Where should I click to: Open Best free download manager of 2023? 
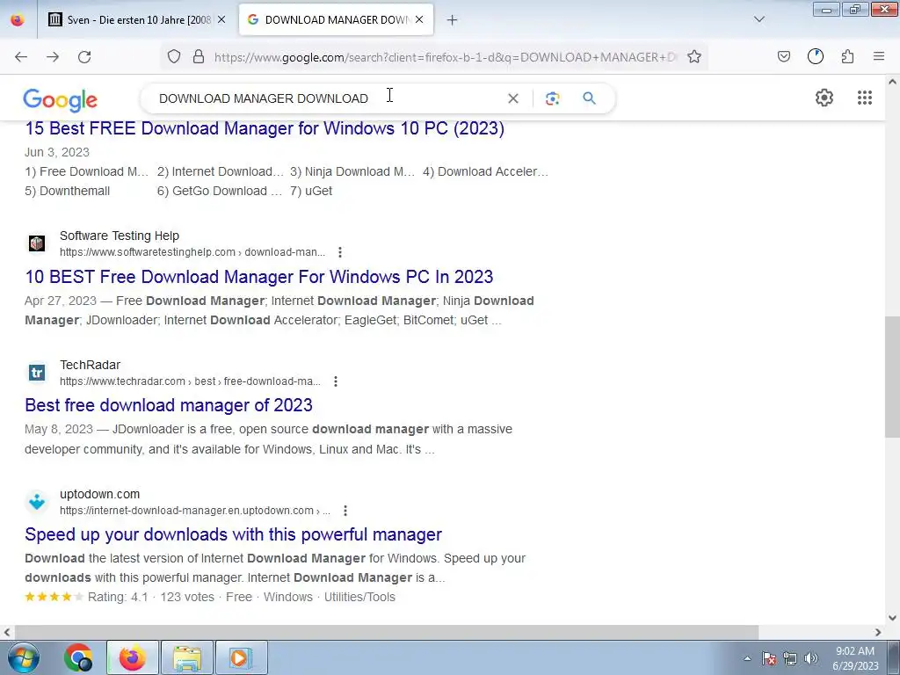169,405
